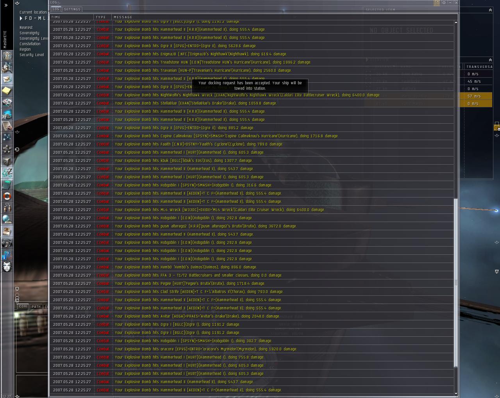Viewport: 500px width, 398px height.
Task: Select Ogre II entry with 5628.6 damage
Action: [252, 46]
